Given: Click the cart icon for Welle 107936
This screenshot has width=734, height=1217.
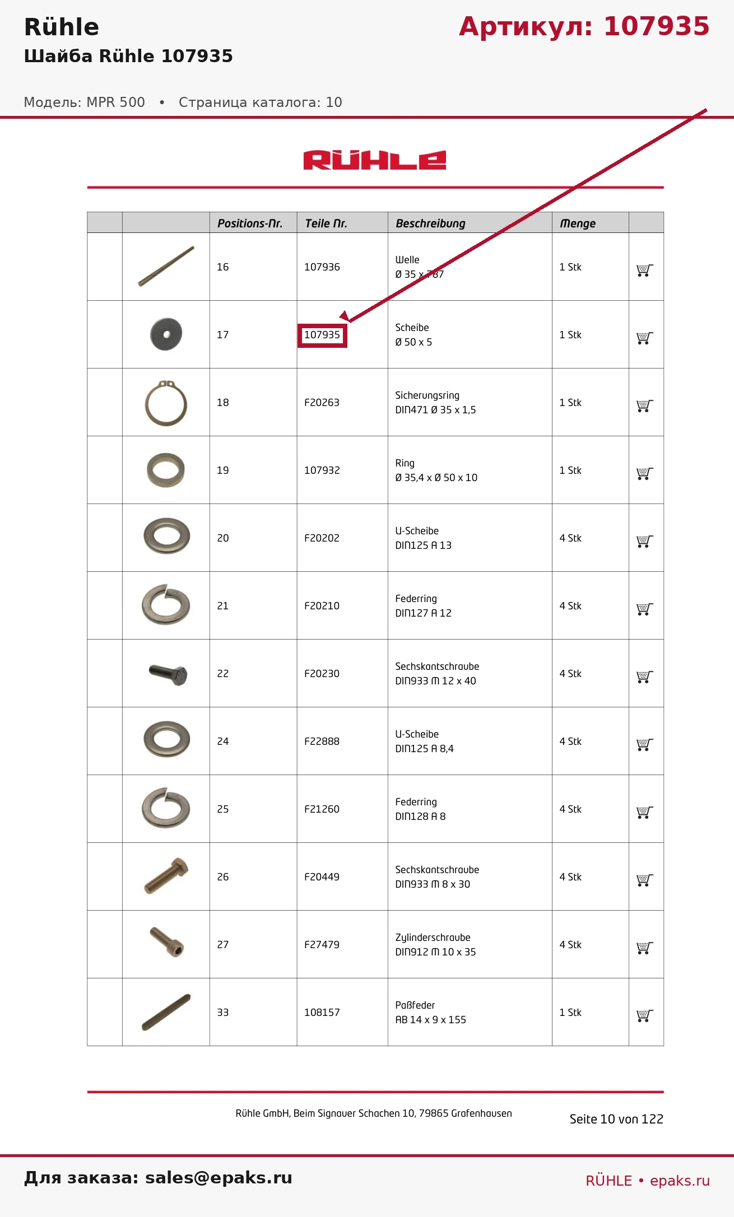Looking at the screenshot, I should pos(645,271).
